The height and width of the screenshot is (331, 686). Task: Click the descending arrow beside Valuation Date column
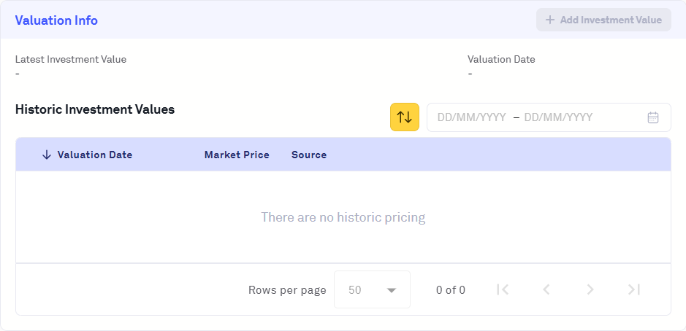(47, 155)
